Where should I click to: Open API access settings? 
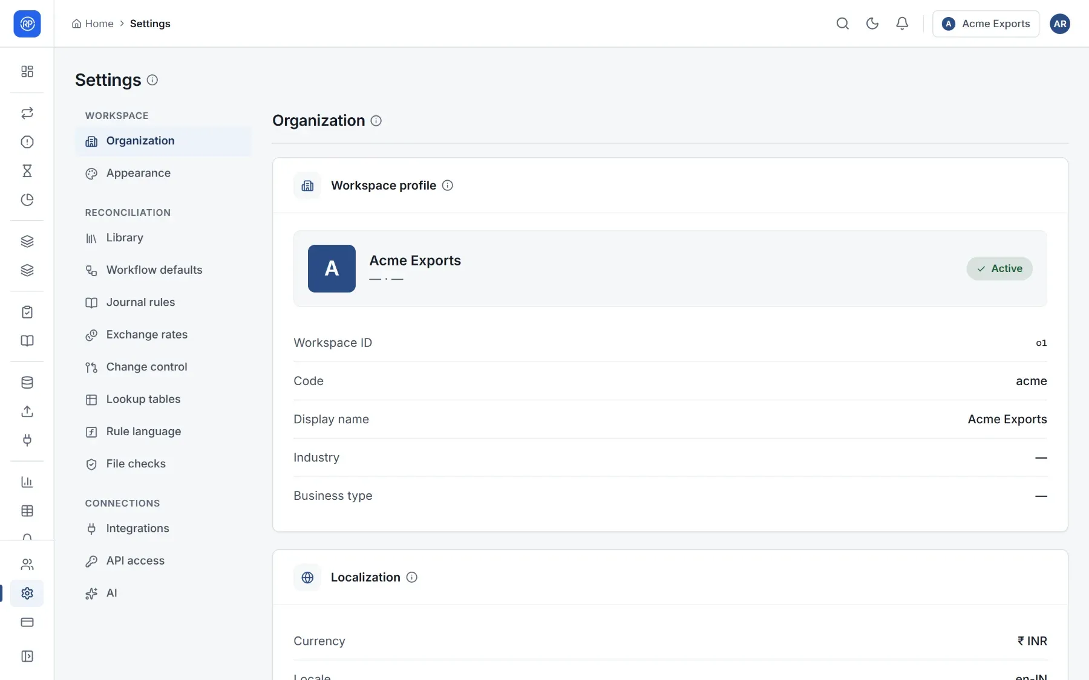pyautogui.click(x=163, y=561)
